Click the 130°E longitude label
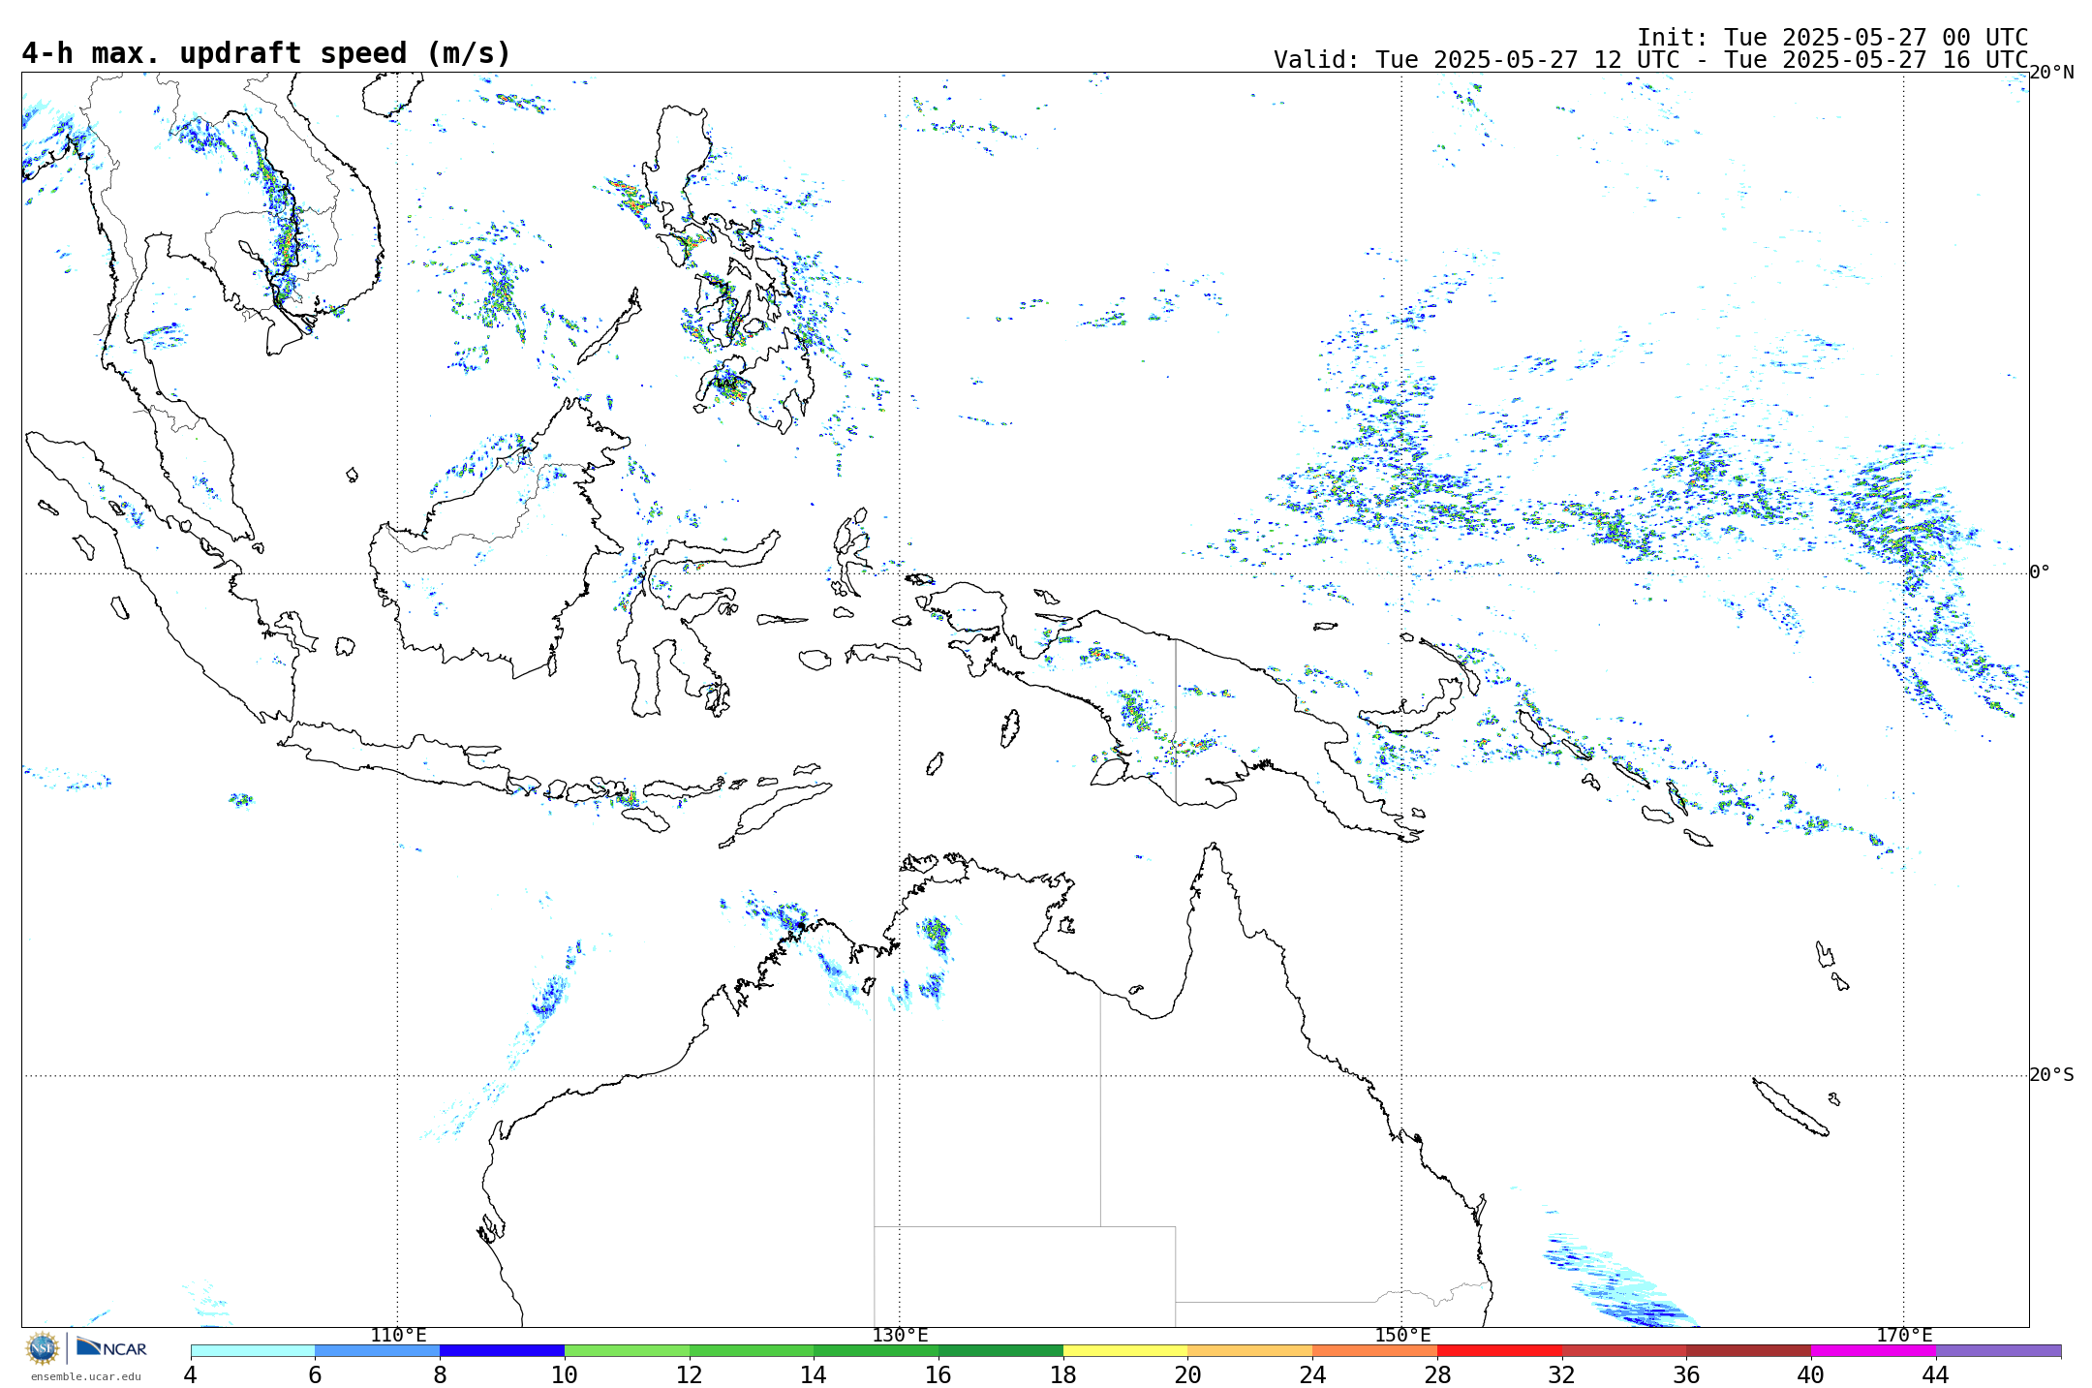The height and width of the screenshot is (1388, 2092). (900, 1335)
